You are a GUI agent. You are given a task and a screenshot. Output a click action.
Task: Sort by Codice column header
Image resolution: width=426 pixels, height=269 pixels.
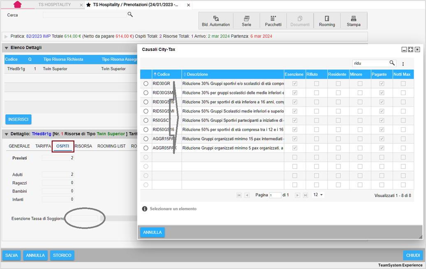pos(167,74)
